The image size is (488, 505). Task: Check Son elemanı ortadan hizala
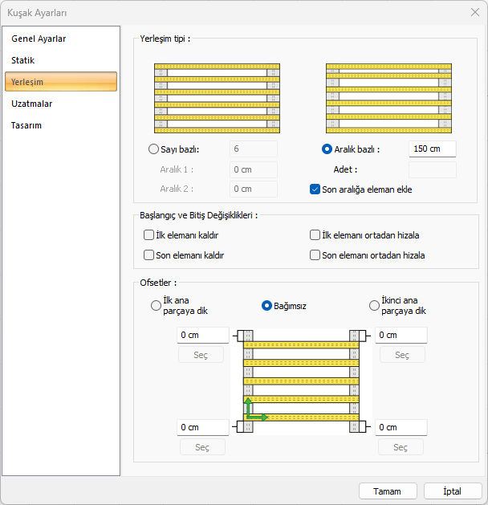[315, 255]
